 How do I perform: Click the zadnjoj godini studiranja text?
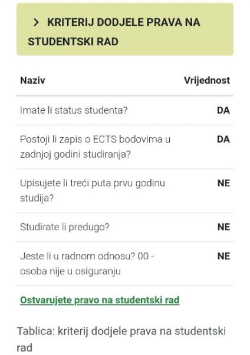tap(75, 155)
